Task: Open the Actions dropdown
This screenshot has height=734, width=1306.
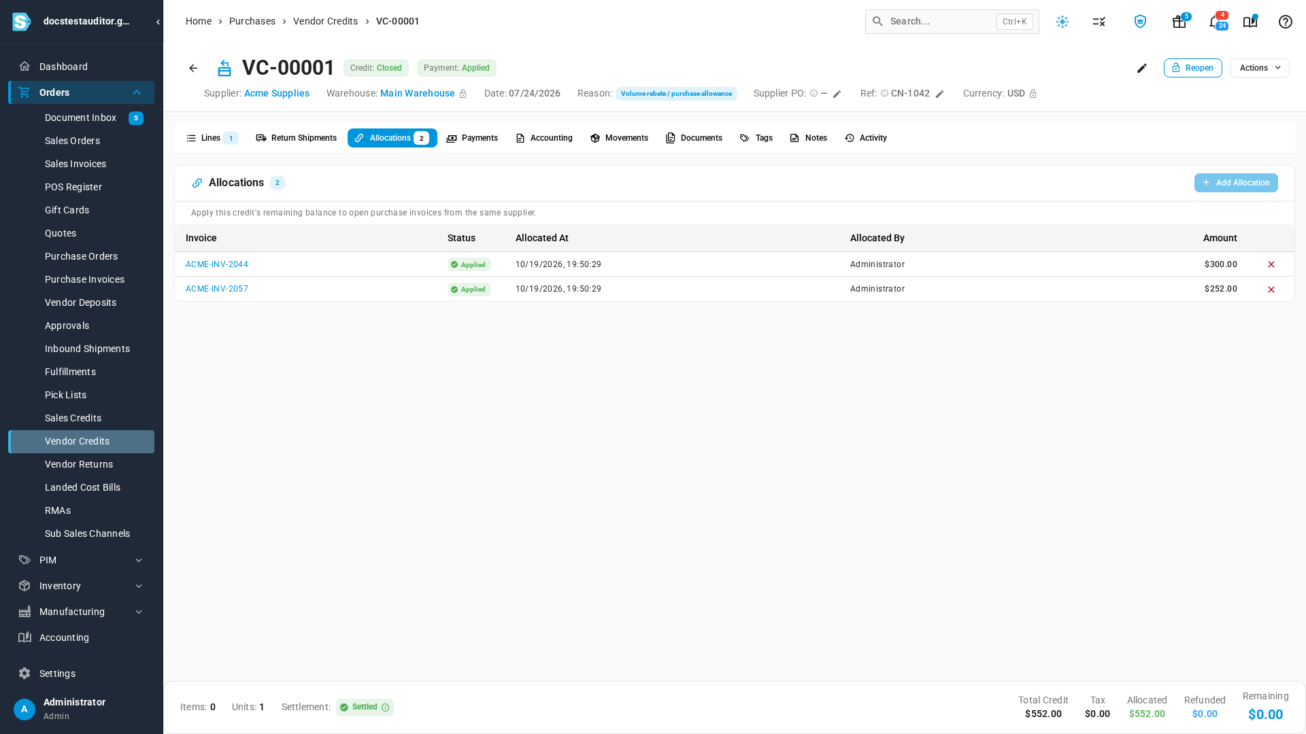Action: pyautogui.click(x=1260, y=68)
